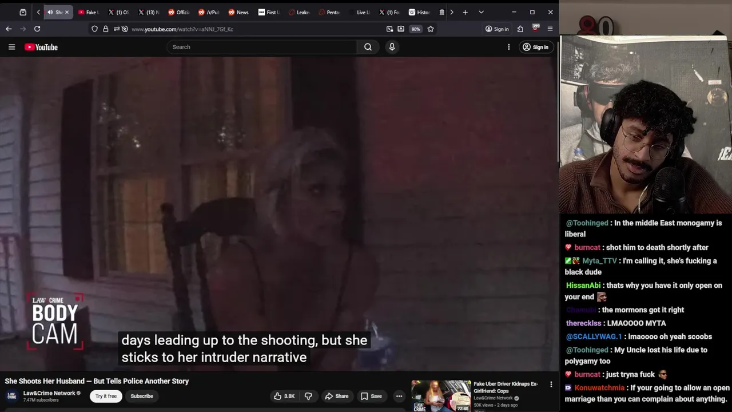Switch to the '(13) N' X tab
Screen dimensions: 732x412
pyautogui.click(x=148, y=12)
